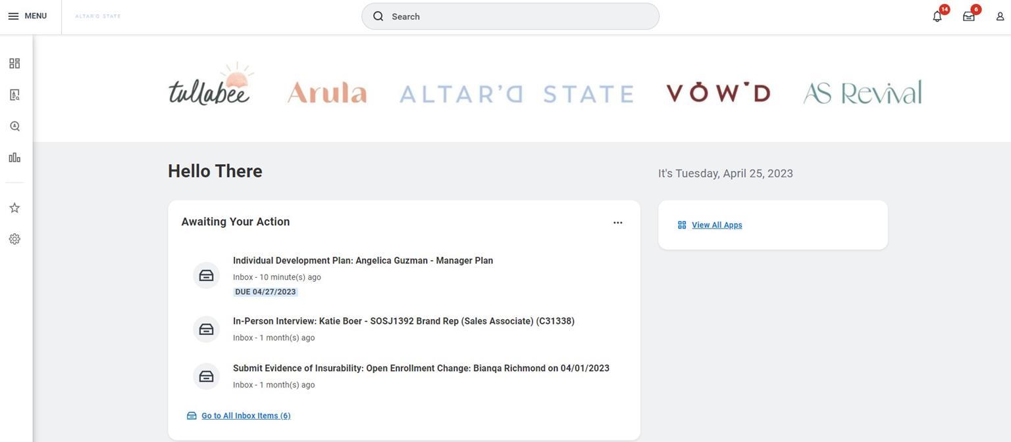This screenshot has height=442, width=1011.
Task: Click the magnifier analytics icon in sidebar
Action: coord(14,126)
